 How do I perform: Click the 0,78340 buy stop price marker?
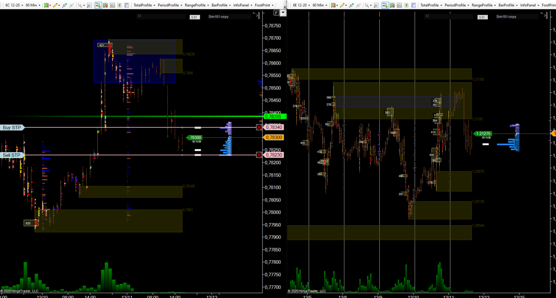point(273,127)
